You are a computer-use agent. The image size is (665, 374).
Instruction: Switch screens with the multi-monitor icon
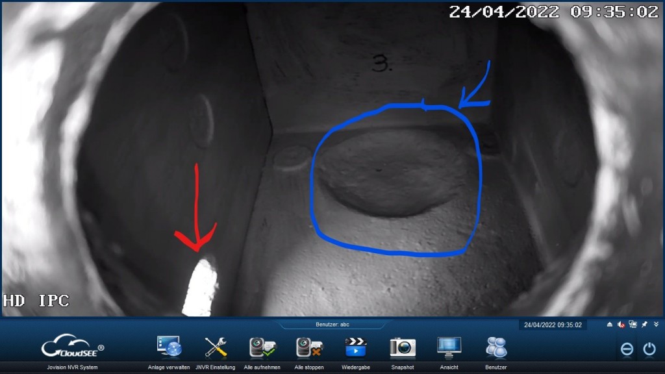tap(633, 325)
